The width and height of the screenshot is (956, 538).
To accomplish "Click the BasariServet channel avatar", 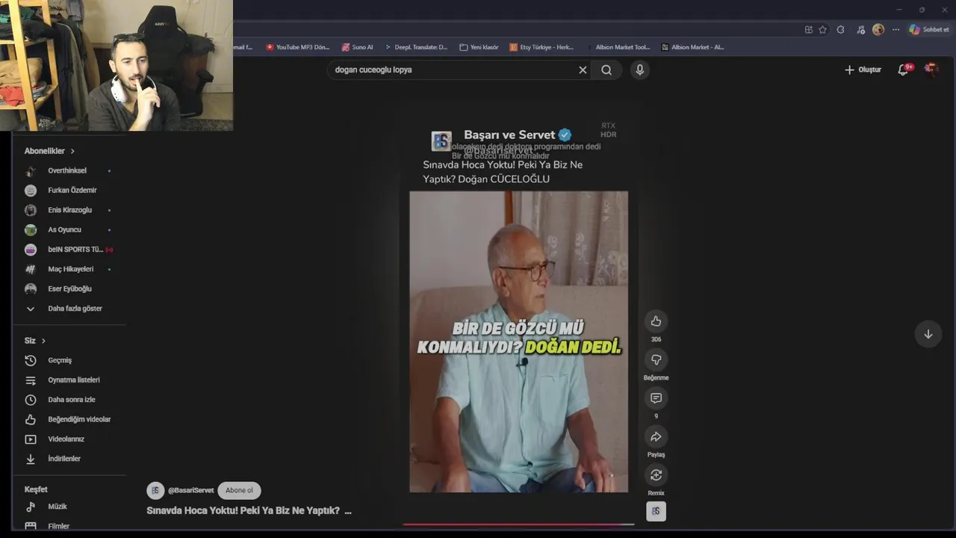I will [155, 490].
